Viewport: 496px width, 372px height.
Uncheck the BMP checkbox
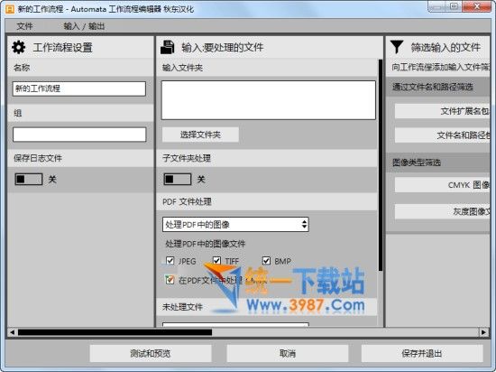click(x=266, y=261)
